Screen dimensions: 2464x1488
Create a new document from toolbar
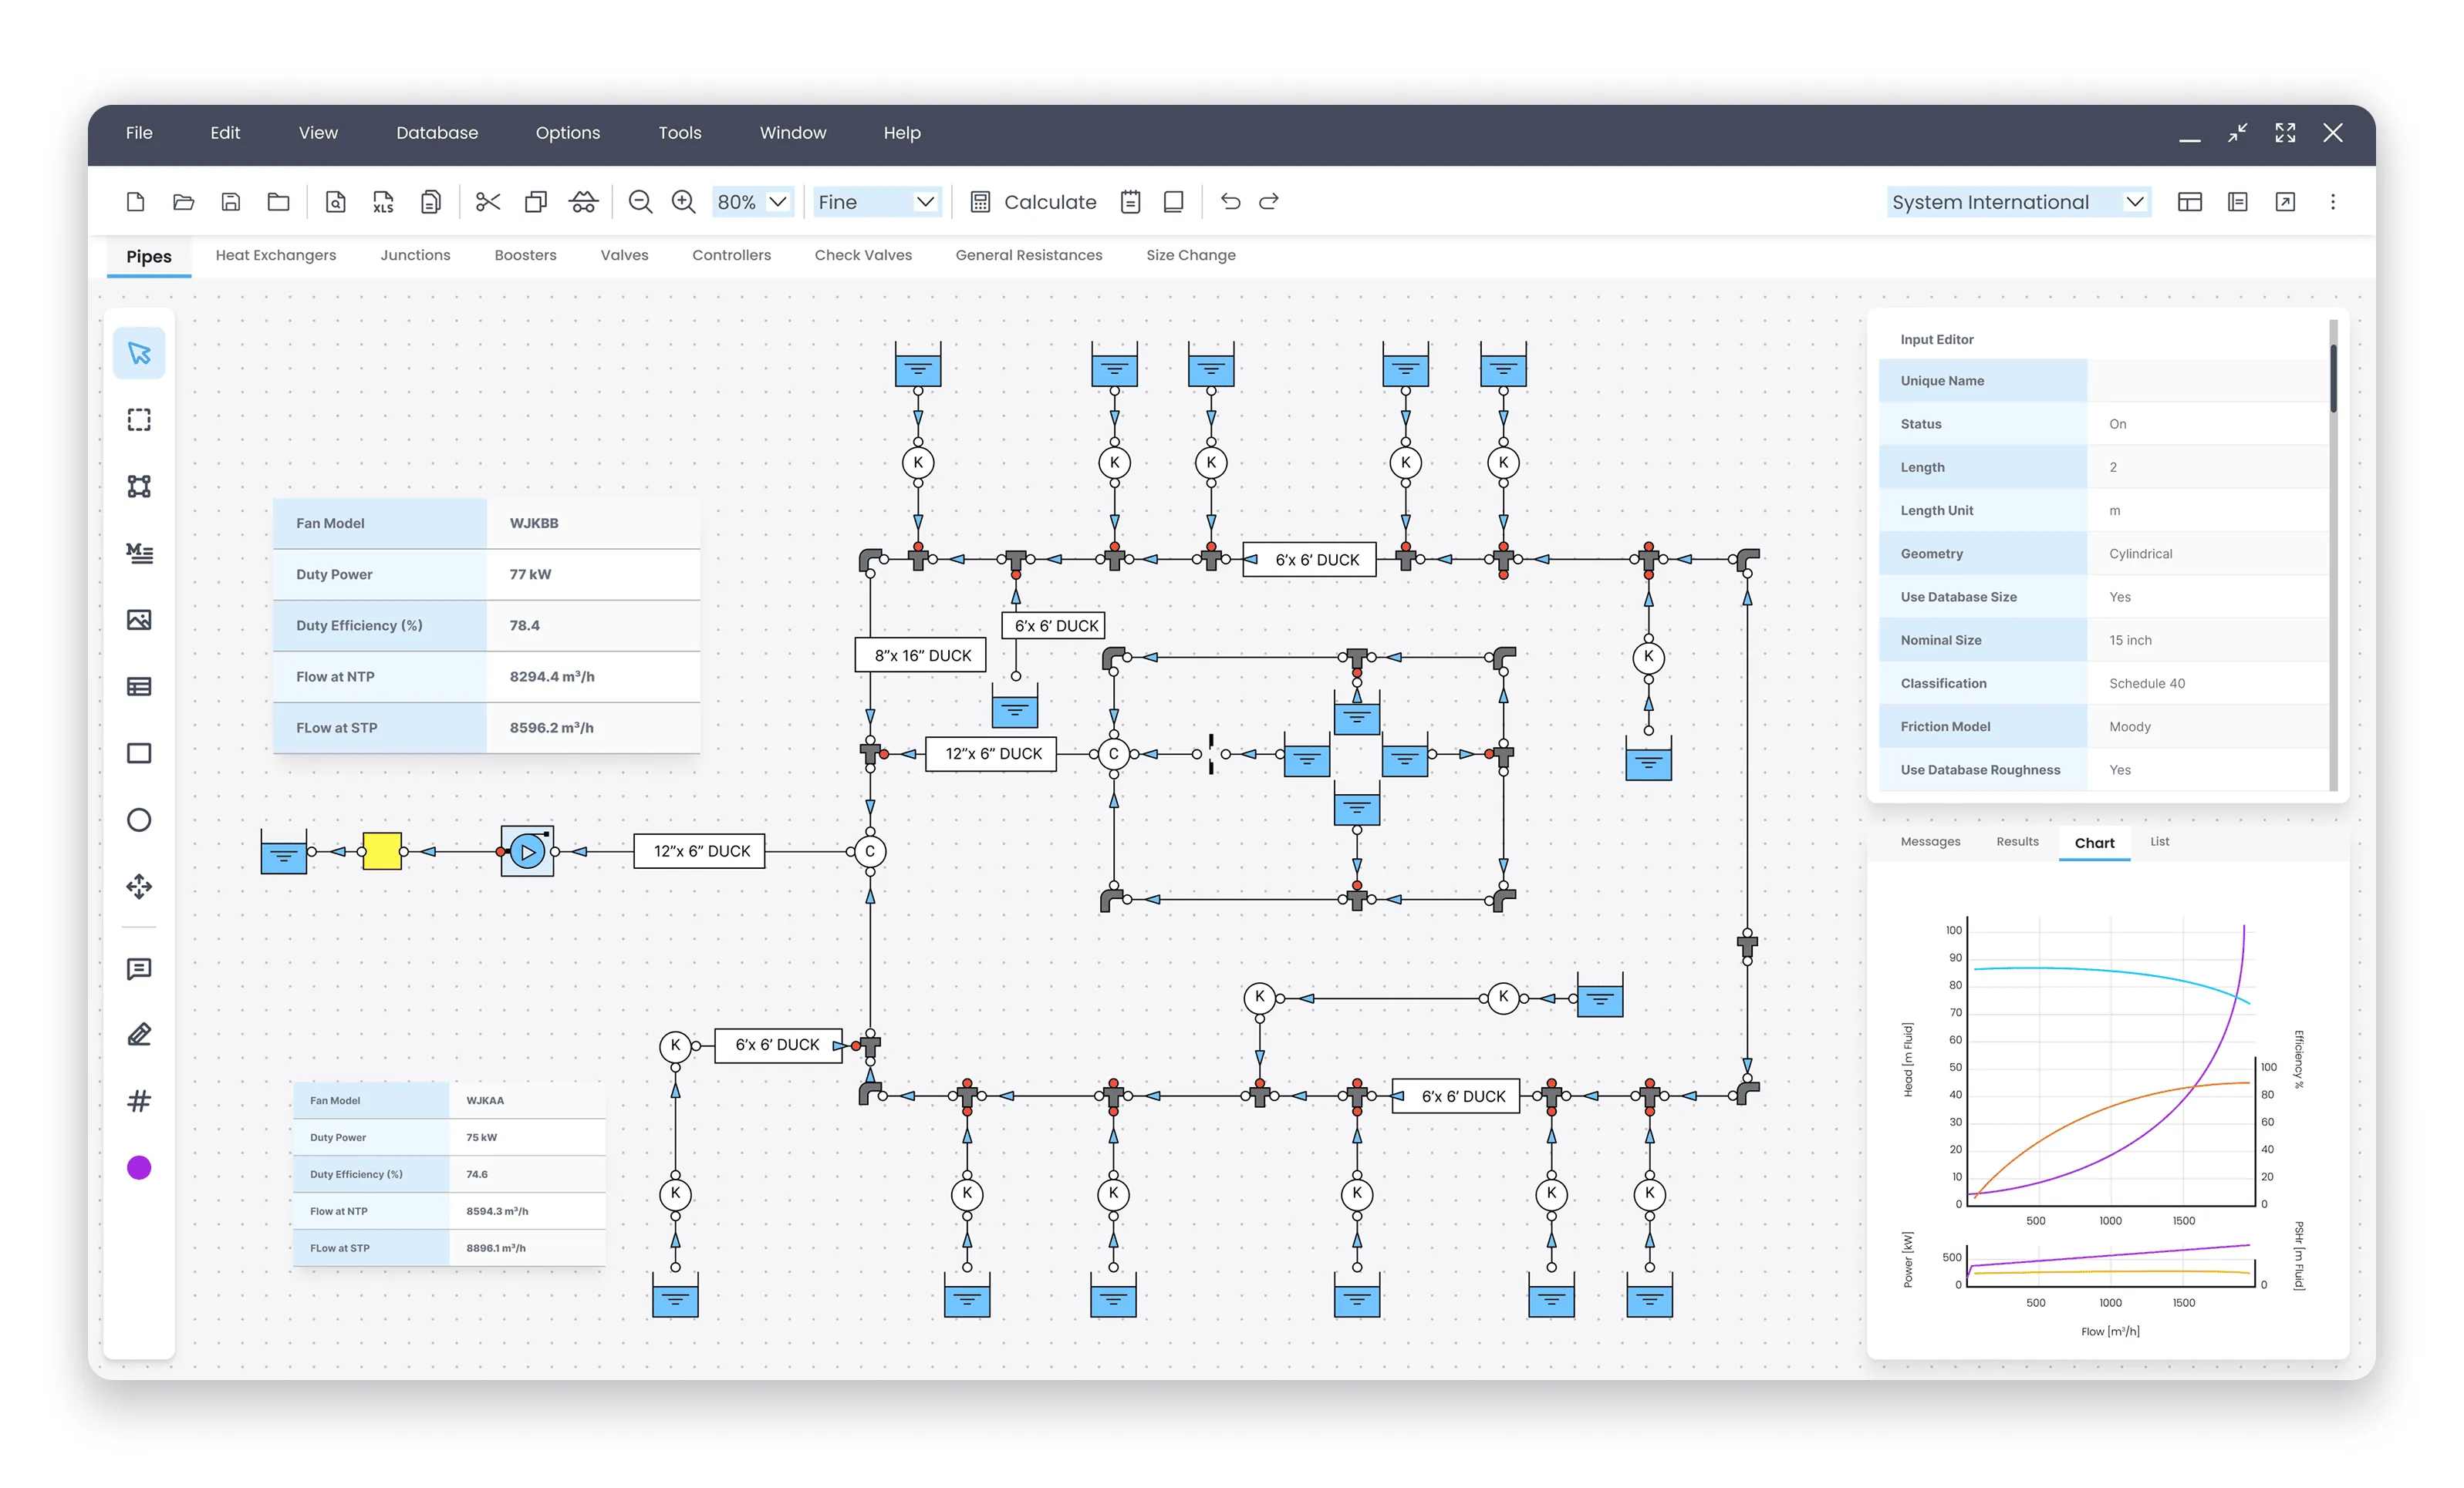point(136,202)
